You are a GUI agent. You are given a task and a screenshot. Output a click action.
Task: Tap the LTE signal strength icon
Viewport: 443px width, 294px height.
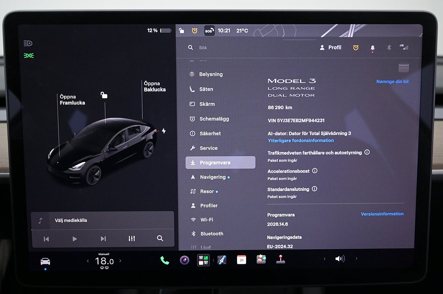click(x=404, y=47)
